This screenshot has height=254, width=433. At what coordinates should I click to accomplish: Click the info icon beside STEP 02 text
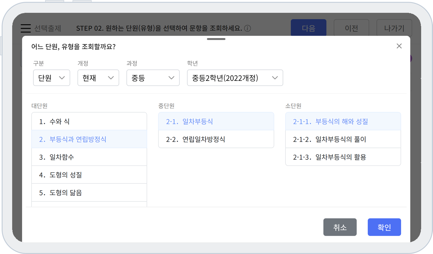247,28
